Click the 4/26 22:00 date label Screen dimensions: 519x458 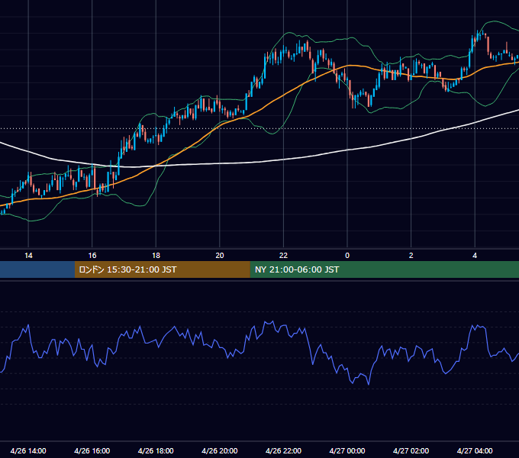click(283, 450)
